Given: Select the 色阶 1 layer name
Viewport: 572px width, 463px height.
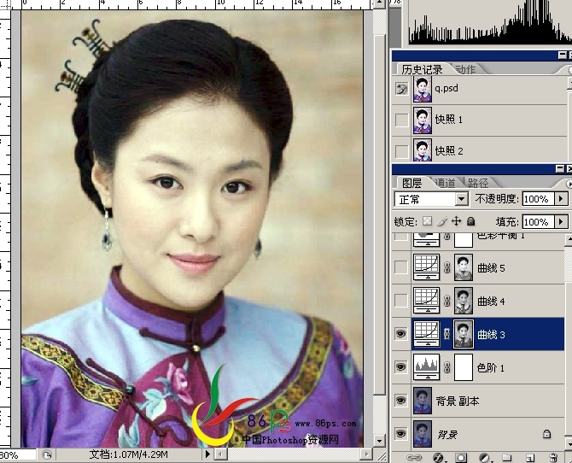Looking at the screenshot, I should [x=491, y=367].
